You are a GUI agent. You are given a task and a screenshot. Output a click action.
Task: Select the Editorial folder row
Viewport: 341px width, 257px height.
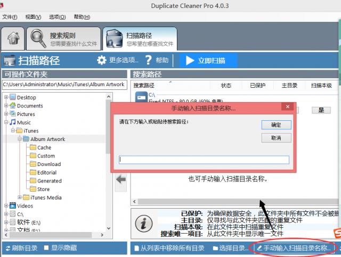coord(47,172)
